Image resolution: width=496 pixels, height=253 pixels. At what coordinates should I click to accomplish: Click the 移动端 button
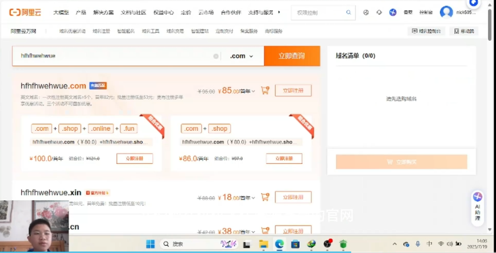(464, 31)
